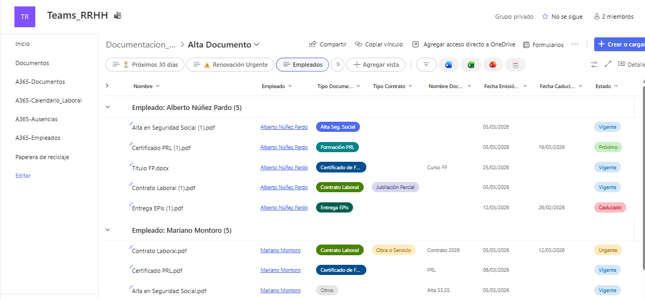The width and height of the screenshot is (645, 299).
Task: Open Titulo FP.docx file
Action: tap(150, 168)
